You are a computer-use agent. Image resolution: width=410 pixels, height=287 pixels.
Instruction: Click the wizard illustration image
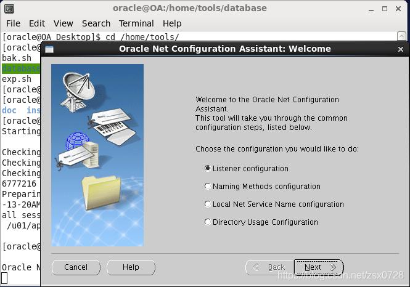click(97, 155)
